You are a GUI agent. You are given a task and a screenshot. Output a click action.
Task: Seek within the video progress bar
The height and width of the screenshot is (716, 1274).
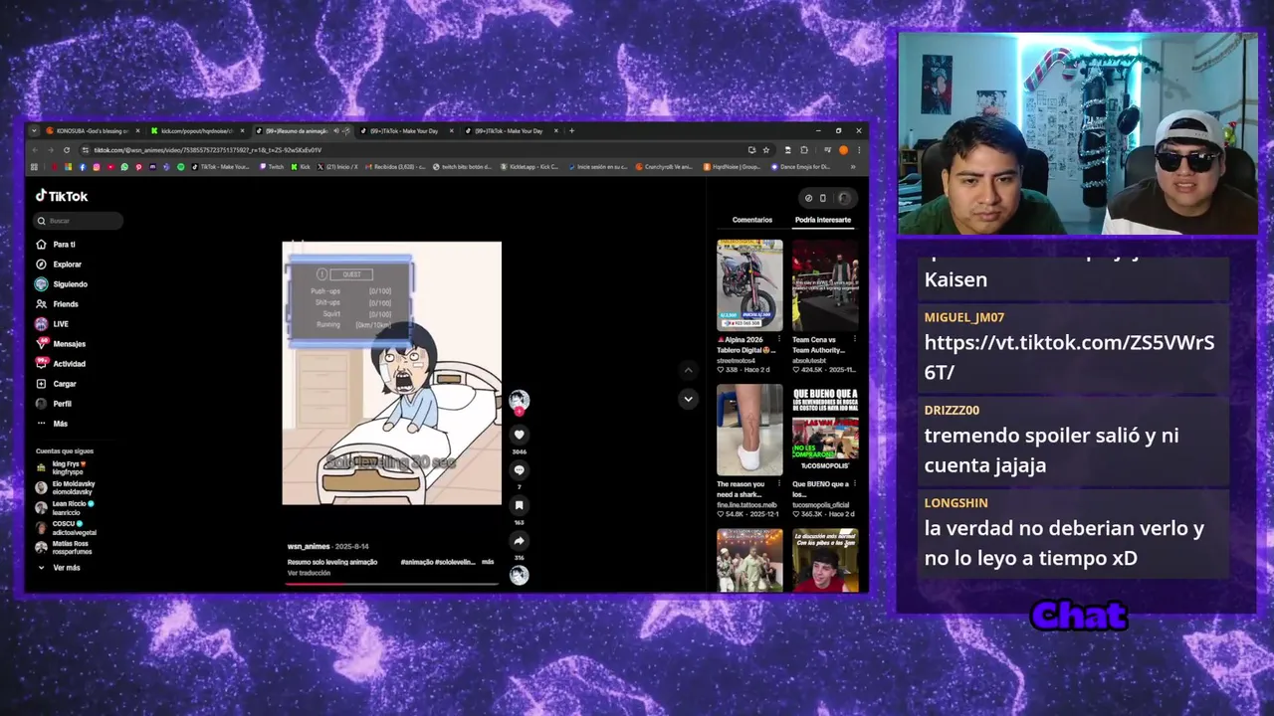click(391, 584)
